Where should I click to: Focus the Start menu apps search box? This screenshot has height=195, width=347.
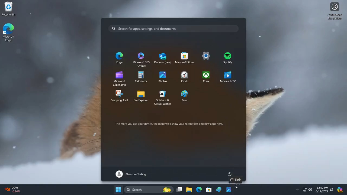[173, 29]
